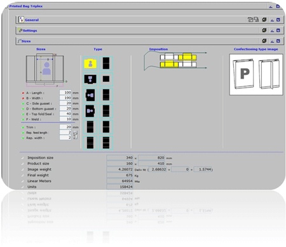This screenshot has height=247, width=286.
Task: Pick sixth-row left-column bag type icon
Action: click(x=90, y=143)
